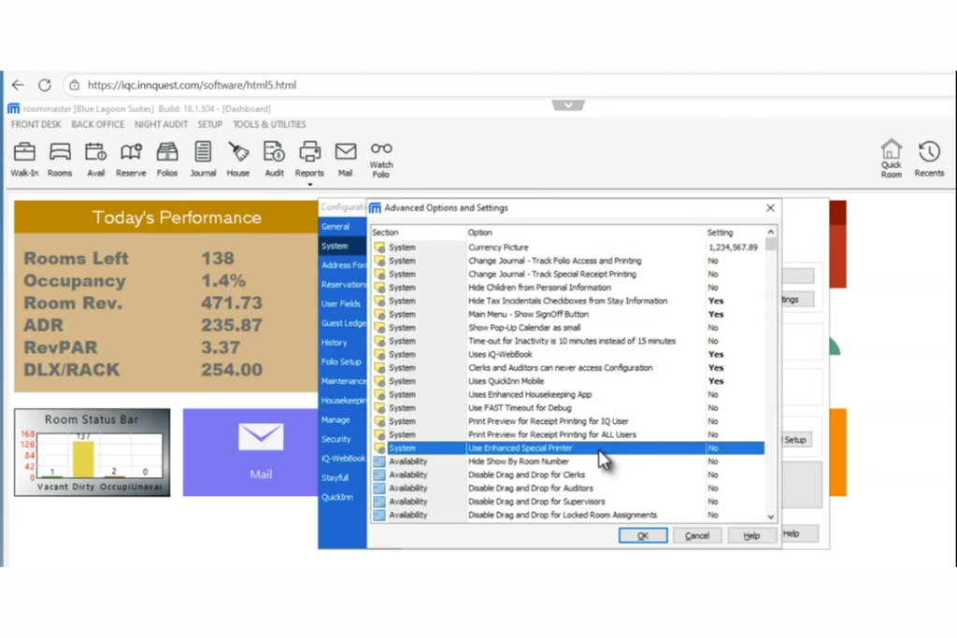Select Disable Drag and Drop for Clerks row
This screenshot has height=638, width=957.
(567, 475)
